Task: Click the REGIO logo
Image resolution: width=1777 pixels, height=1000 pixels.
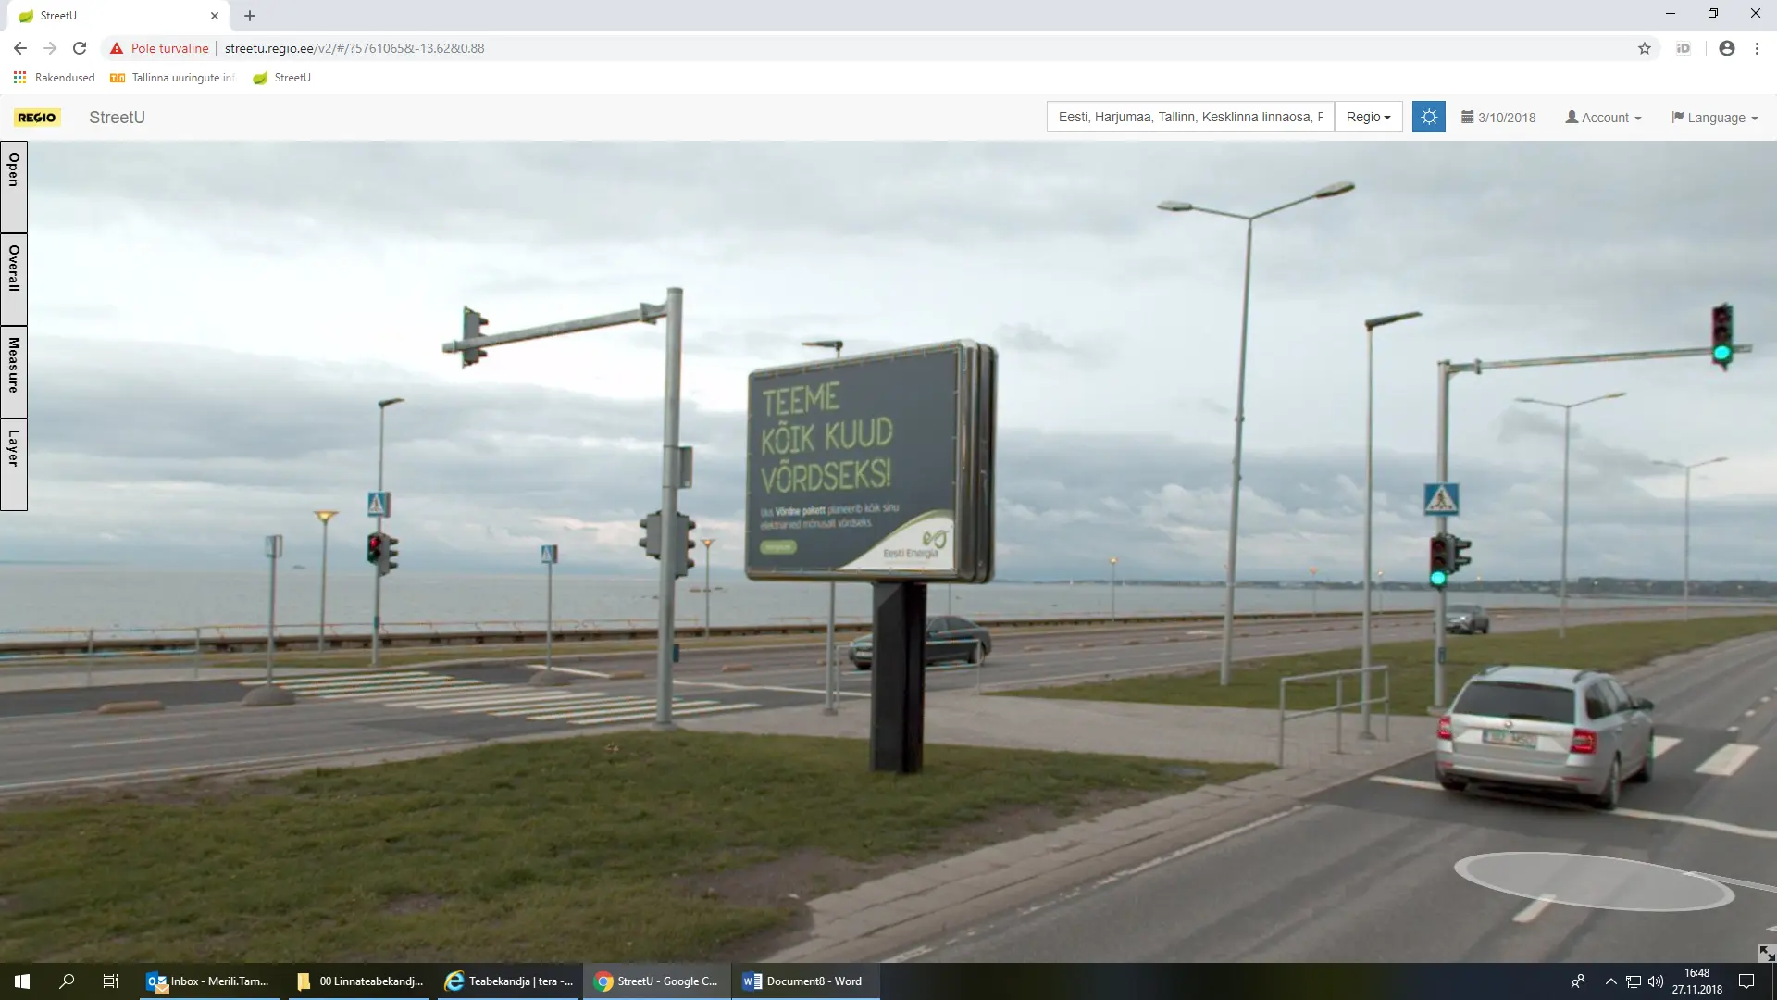Action: click(37, 118)
